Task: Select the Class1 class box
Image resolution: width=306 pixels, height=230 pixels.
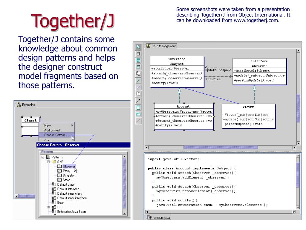Action: pos(31,127)
